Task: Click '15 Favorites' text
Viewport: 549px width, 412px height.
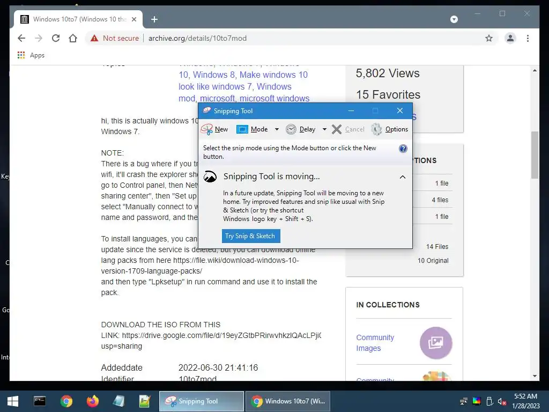Action: coord(388,94)
